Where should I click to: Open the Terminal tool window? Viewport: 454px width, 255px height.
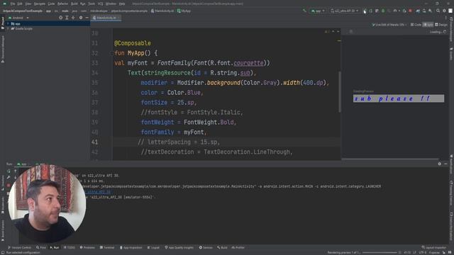click(x=107, y=247)
